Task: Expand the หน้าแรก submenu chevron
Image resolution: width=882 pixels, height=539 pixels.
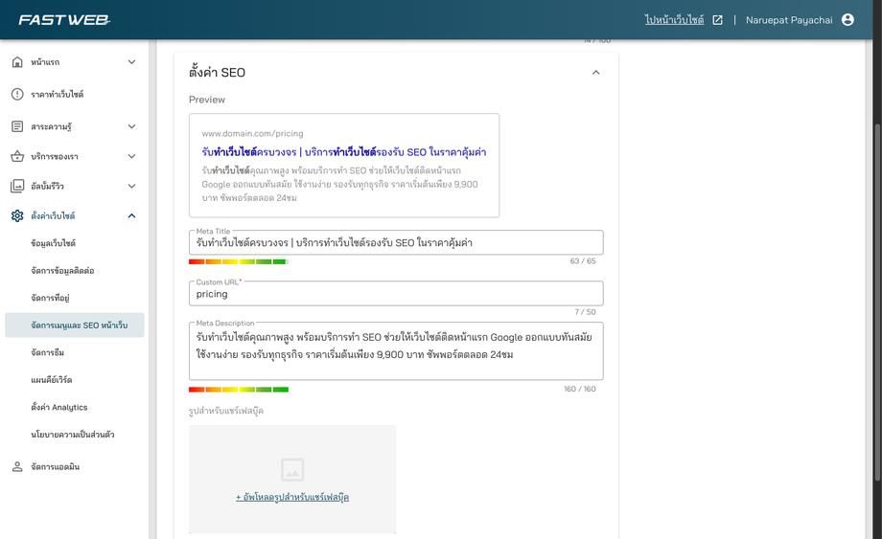Action: (131, 62)
